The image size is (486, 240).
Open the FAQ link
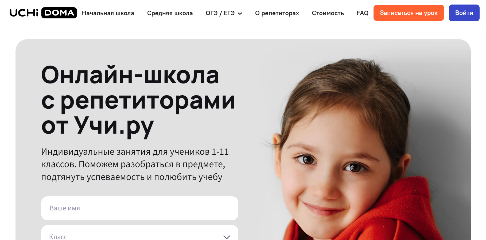click(363, 13)
